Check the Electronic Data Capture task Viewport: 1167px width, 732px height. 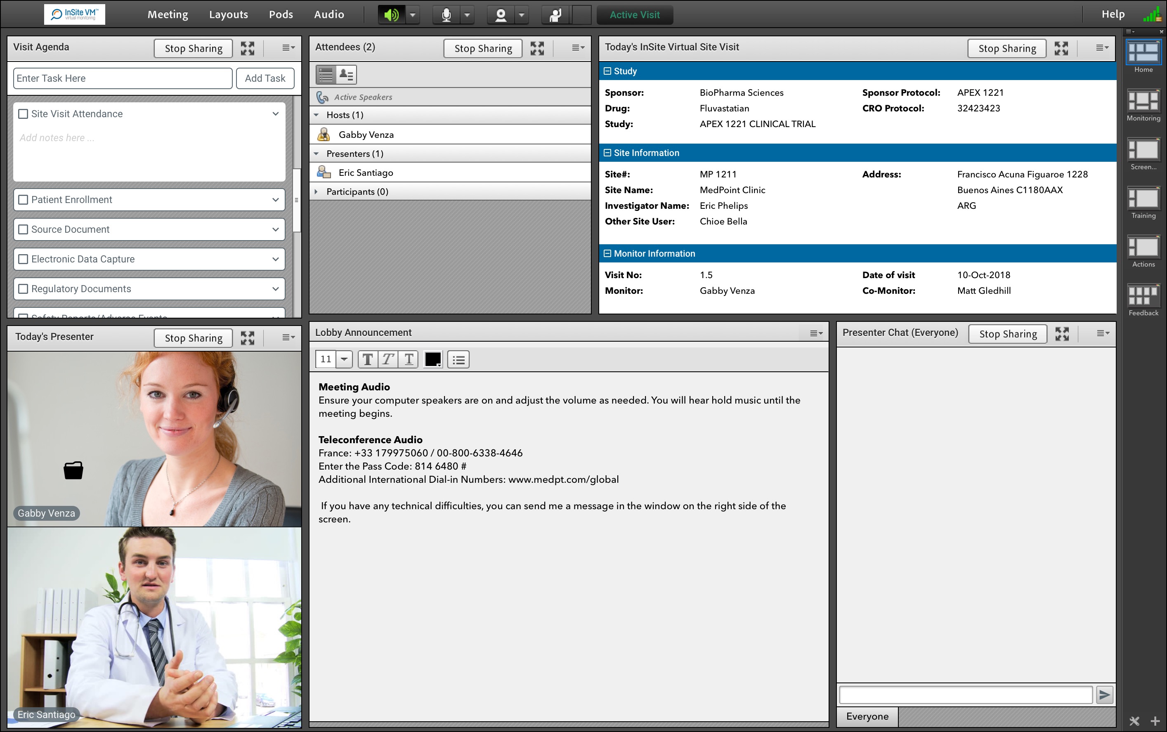point(23,259)
